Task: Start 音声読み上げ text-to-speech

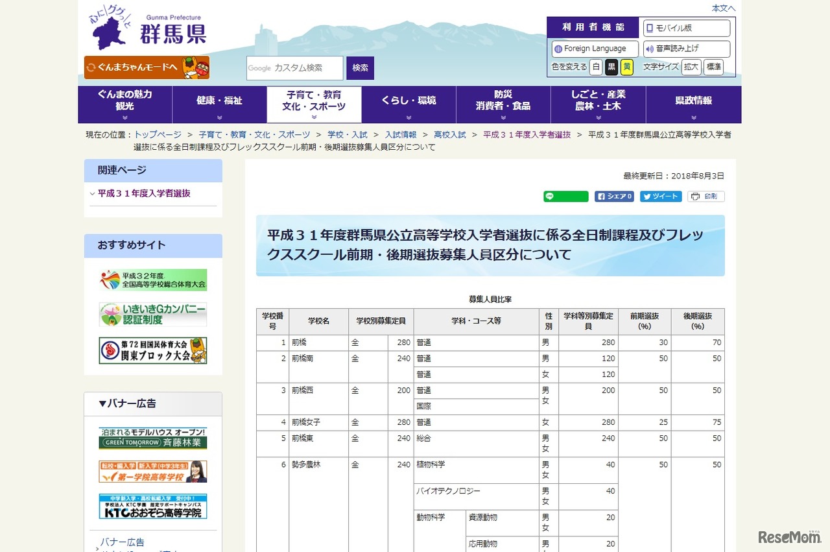Action: (687, 48)
